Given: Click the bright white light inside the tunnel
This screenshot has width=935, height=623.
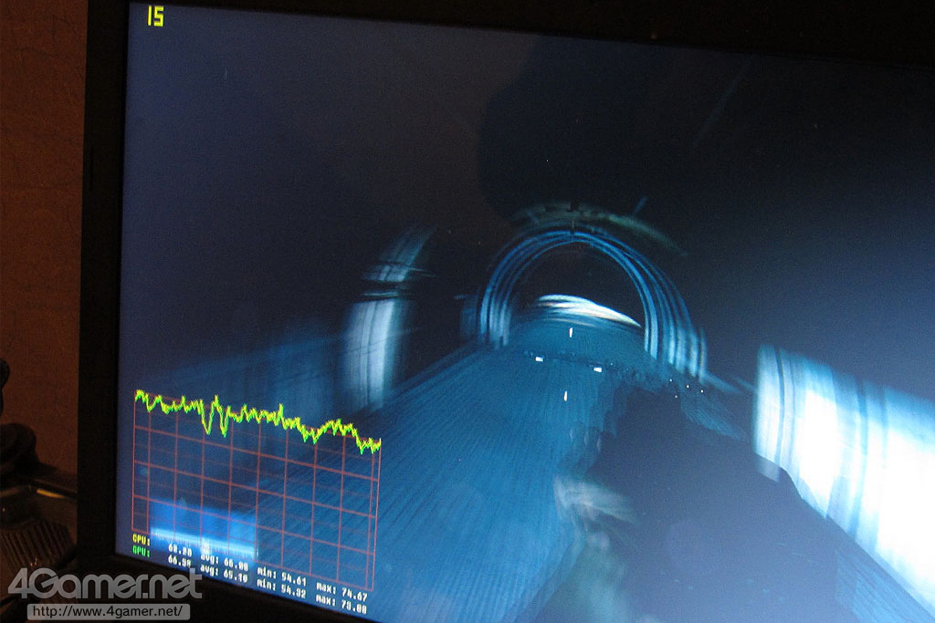Looking at the screenshot, I should pyautogui.click(x=584, y=310).
